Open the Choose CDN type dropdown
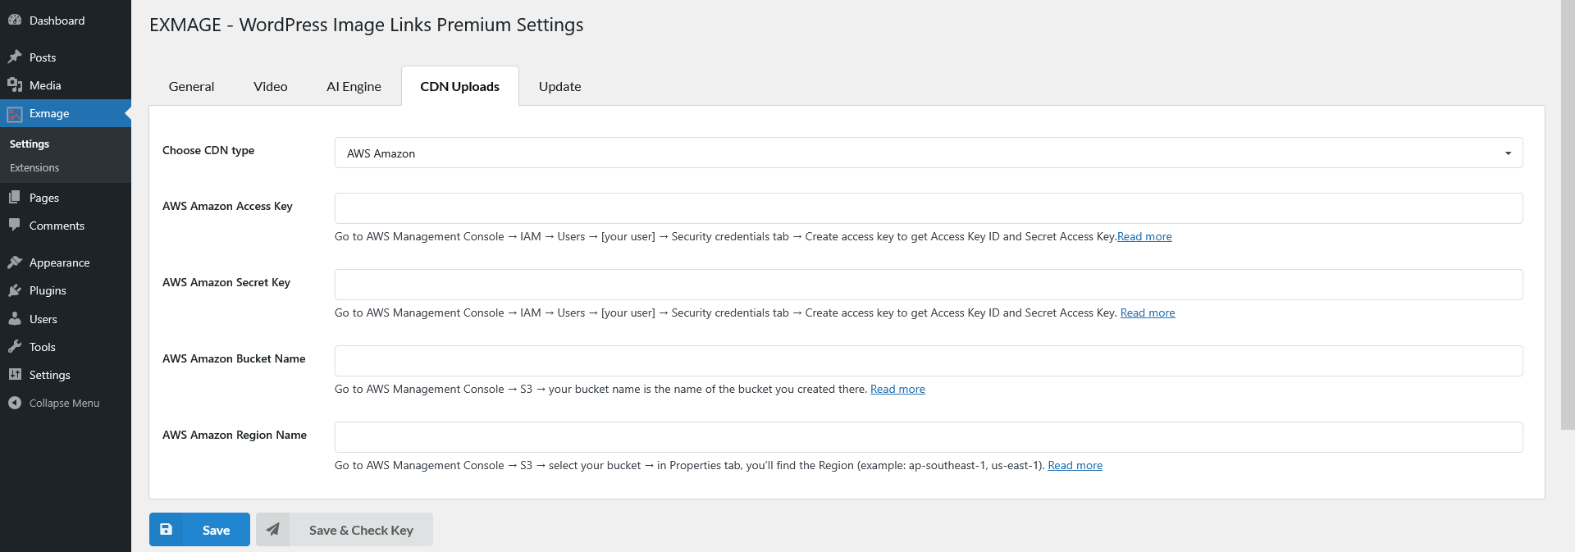This screenshot has width=1575, height=552. pos(929,153)
